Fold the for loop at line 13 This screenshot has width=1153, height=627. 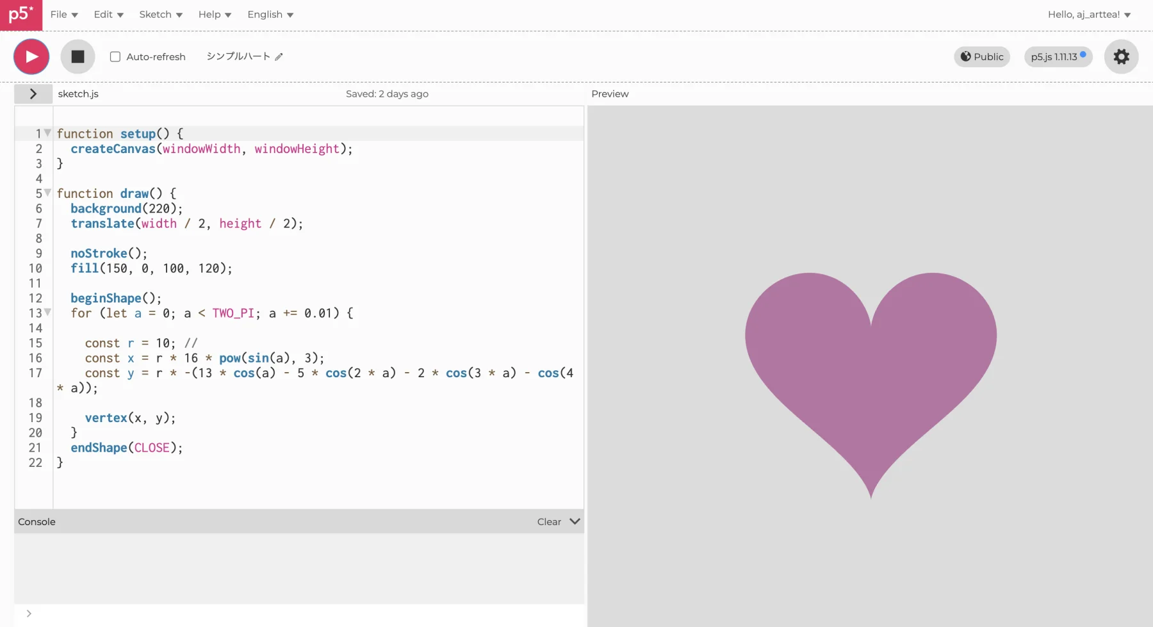click(47, 312)
